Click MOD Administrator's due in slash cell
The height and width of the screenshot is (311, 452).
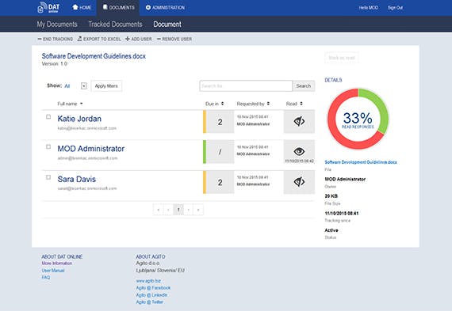coord(220,152)
